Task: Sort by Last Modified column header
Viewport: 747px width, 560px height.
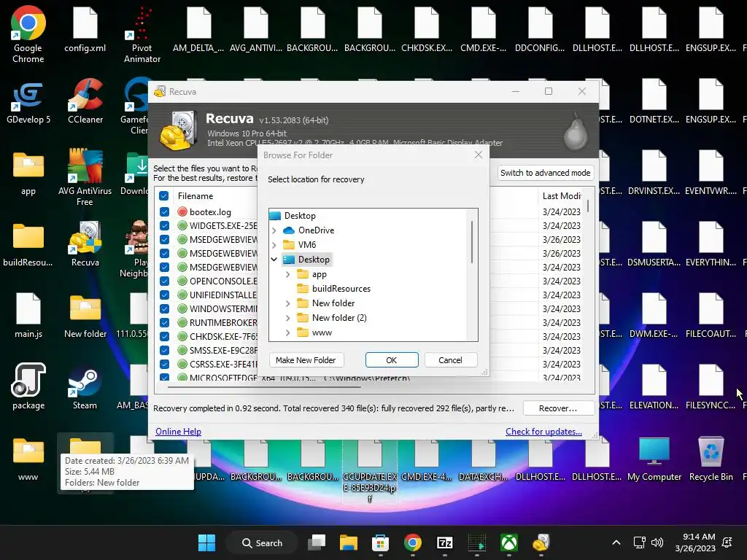Action: 561,195
